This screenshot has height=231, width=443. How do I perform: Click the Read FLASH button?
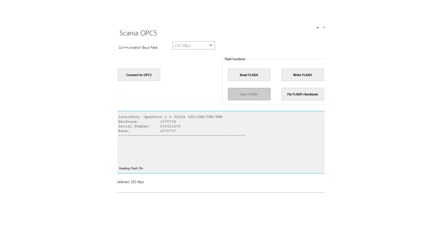[x=249, y=75]
